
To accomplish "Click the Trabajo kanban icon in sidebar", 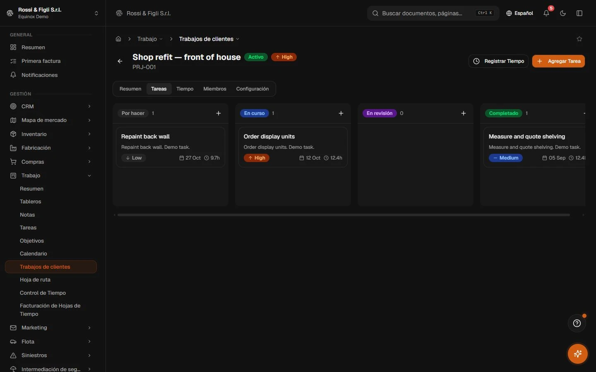I will click(x=13, y=176).
